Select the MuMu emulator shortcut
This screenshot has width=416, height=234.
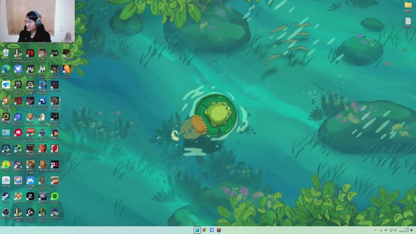click(x=30, y=180)
